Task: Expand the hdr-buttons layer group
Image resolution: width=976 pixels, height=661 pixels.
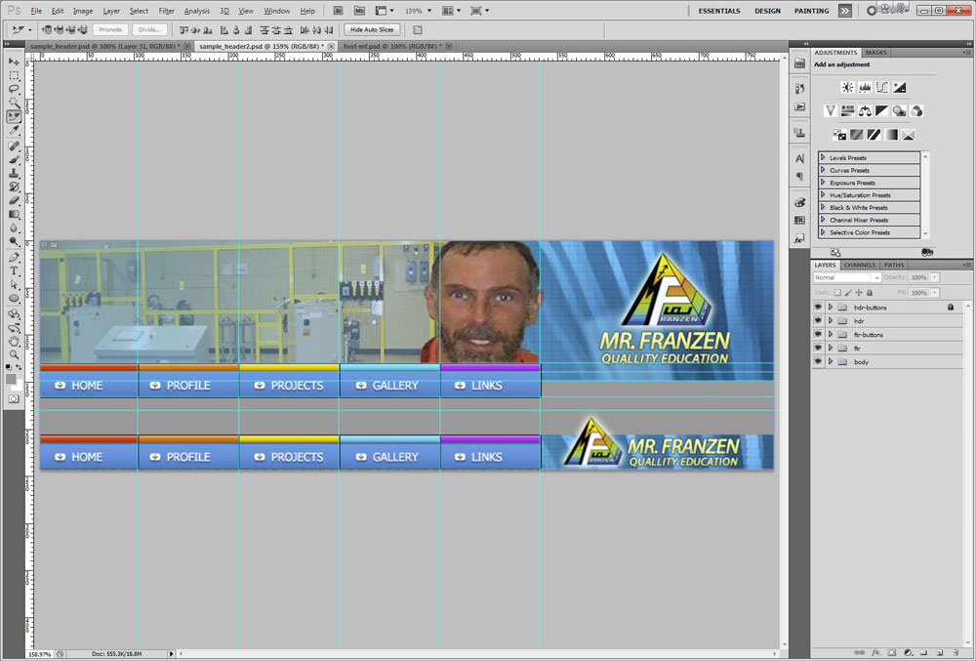Action: 831,307
